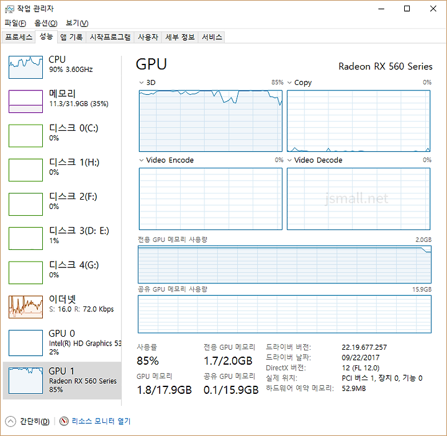Image resolution: width=447 pixels, height=436 pixels.
Task: Open 디스크 3(D: E:) graph thumbnail
Action: tap(25, 238)
